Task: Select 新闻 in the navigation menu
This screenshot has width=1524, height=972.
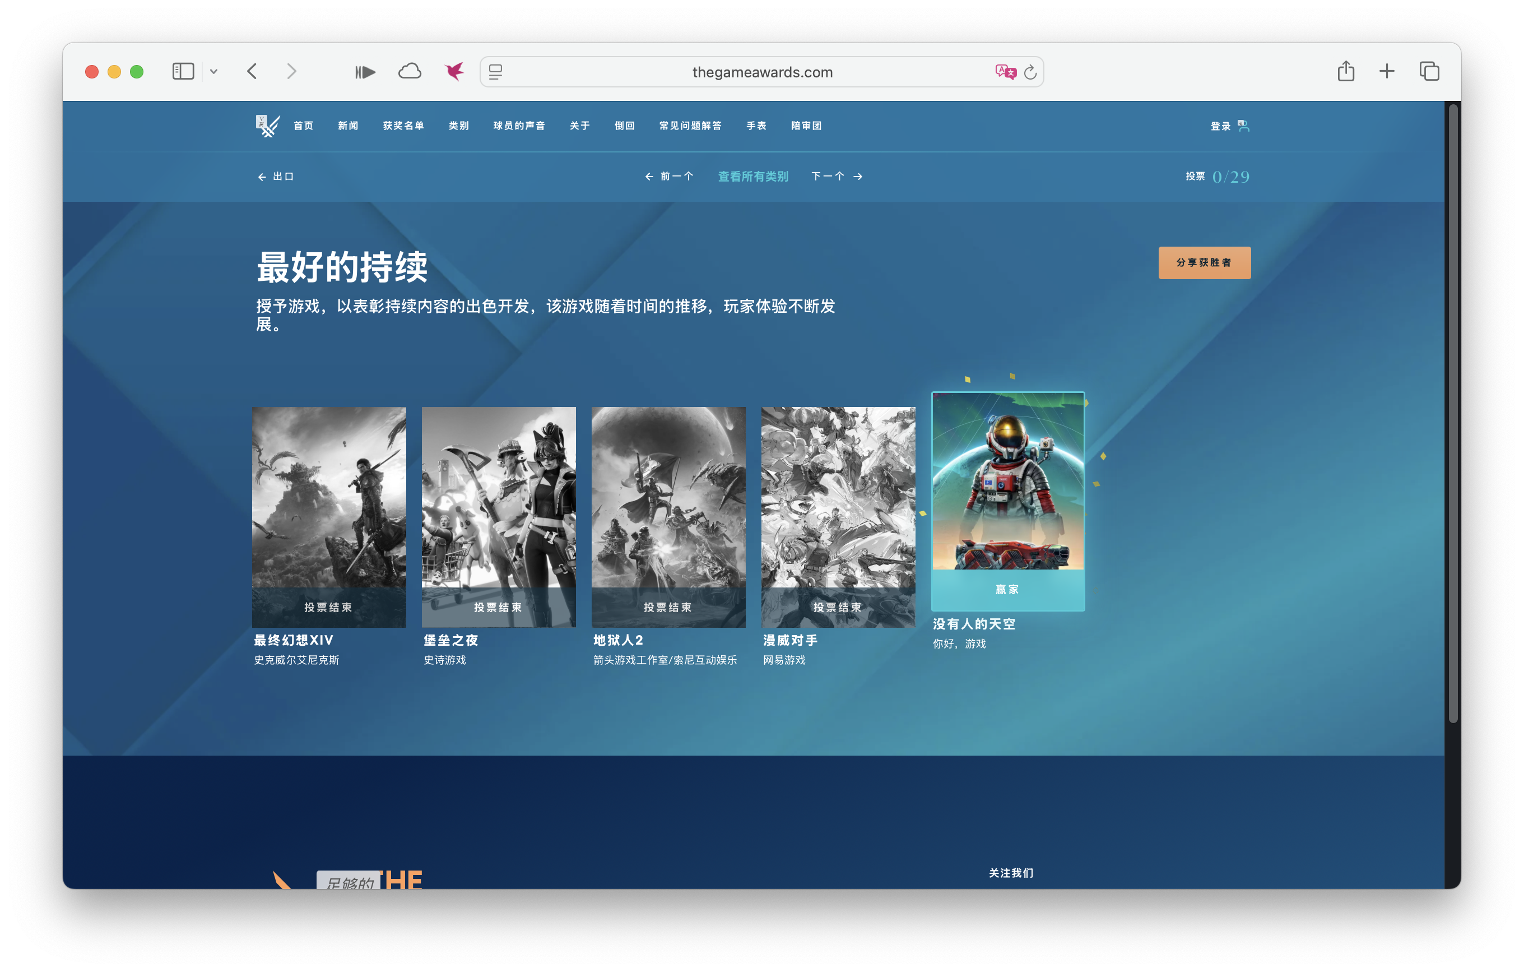Action: pyautogui.click(x=347, y=126)
